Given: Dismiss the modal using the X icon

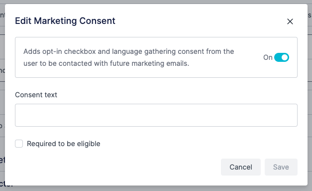Looking at the screenshot, I should point(290,21).
